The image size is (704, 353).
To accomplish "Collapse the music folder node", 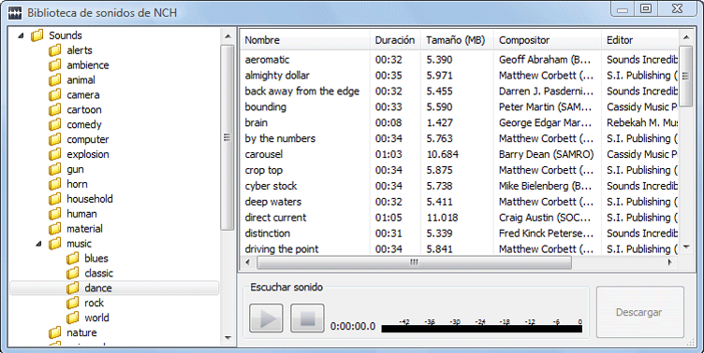I will (x=39, y=244).
